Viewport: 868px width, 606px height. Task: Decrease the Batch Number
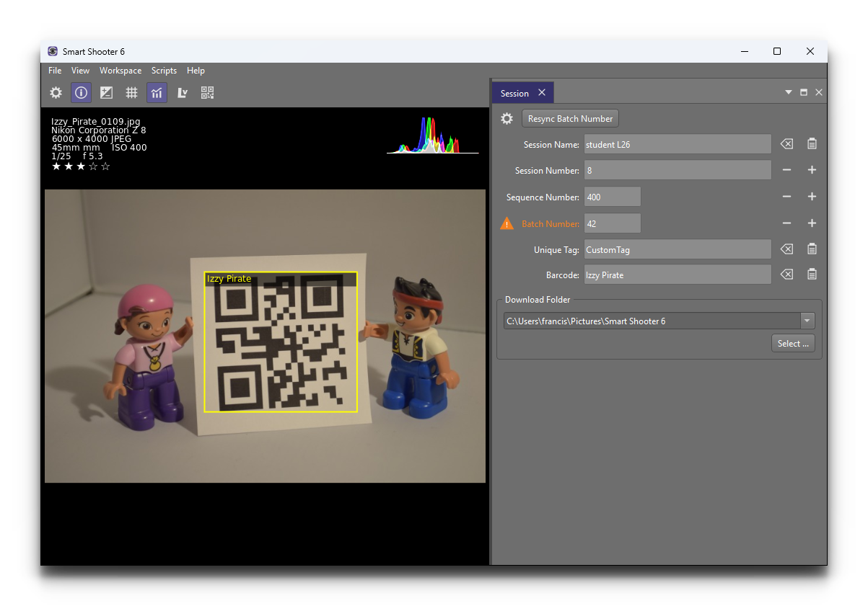pos(786,223)
